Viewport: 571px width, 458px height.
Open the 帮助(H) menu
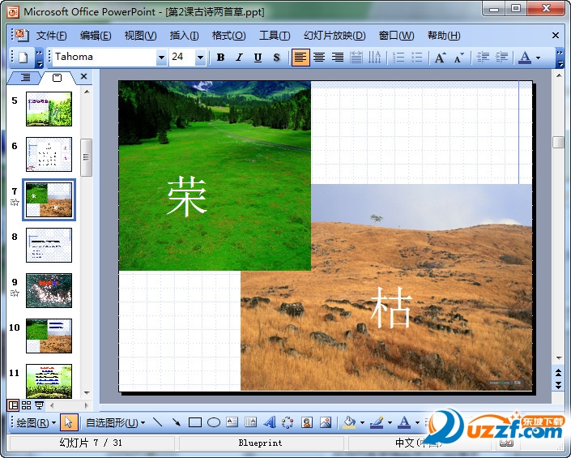[444, 36]
